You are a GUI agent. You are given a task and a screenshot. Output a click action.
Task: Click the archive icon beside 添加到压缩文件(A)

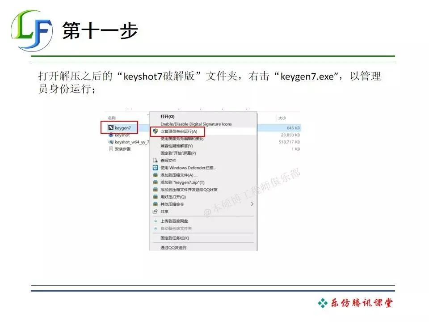point(156,175)
